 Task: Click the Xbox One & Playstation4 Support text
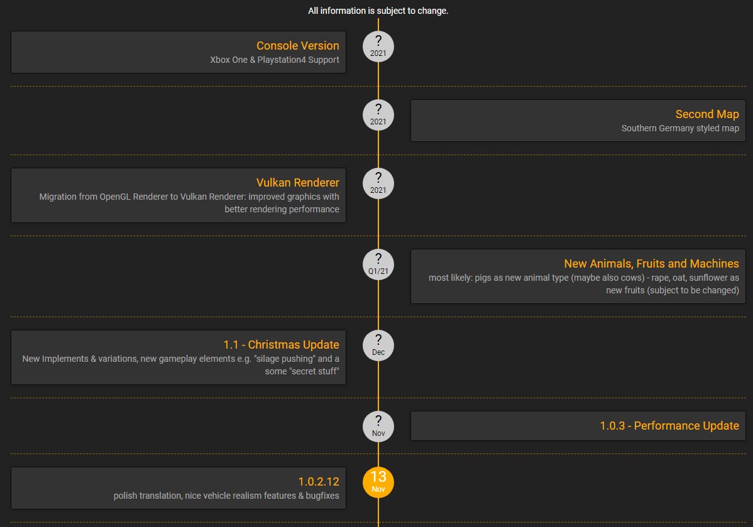(x=275, y=60)
